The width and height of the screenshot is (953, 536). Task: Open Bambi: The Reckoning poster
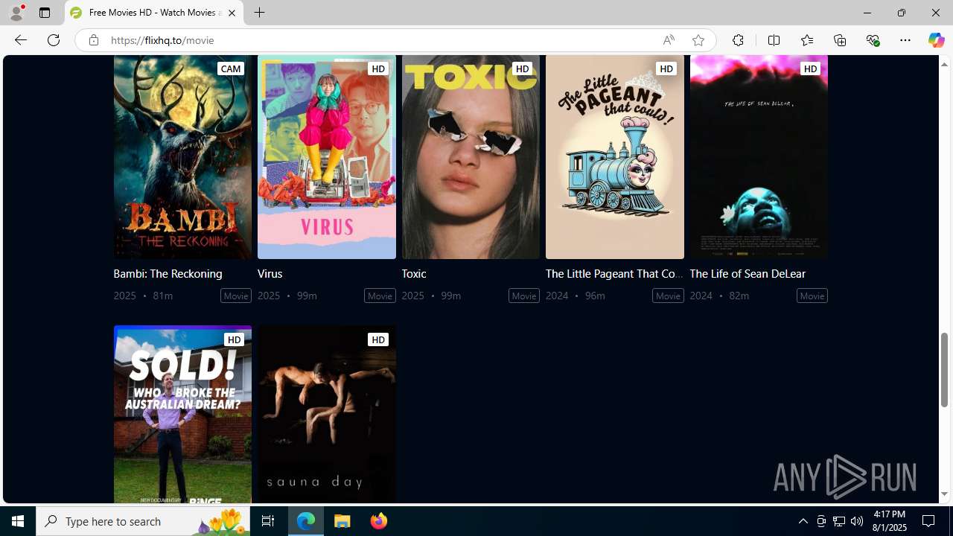[182, 157]
